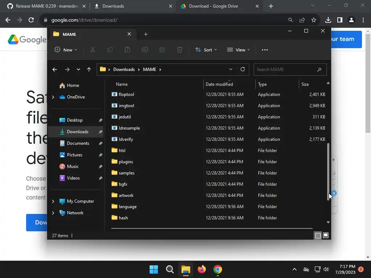Image resolution: width=371 pixels, height=278 pixels.
Task: Click Explorer vertical scrollbar thumb
Action: 328,171
